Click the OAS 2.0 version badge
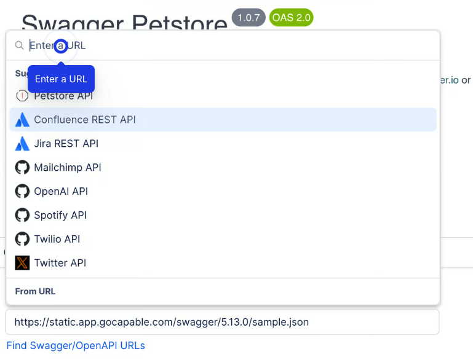 tap(292, 18)
